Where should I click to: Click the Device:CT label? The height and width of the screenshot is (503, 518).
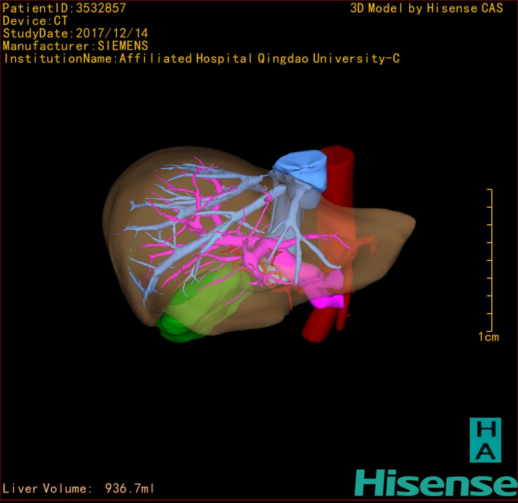[x=35, y=21]
